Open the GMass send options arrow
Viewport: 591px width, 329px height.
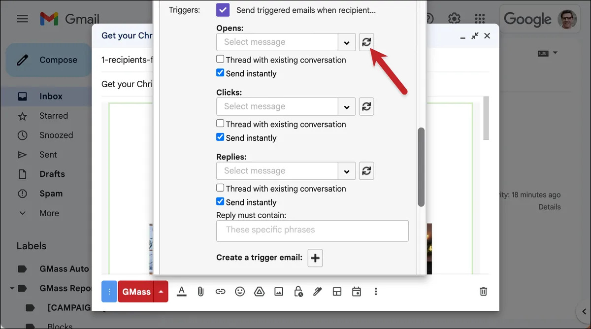point(161,292)
